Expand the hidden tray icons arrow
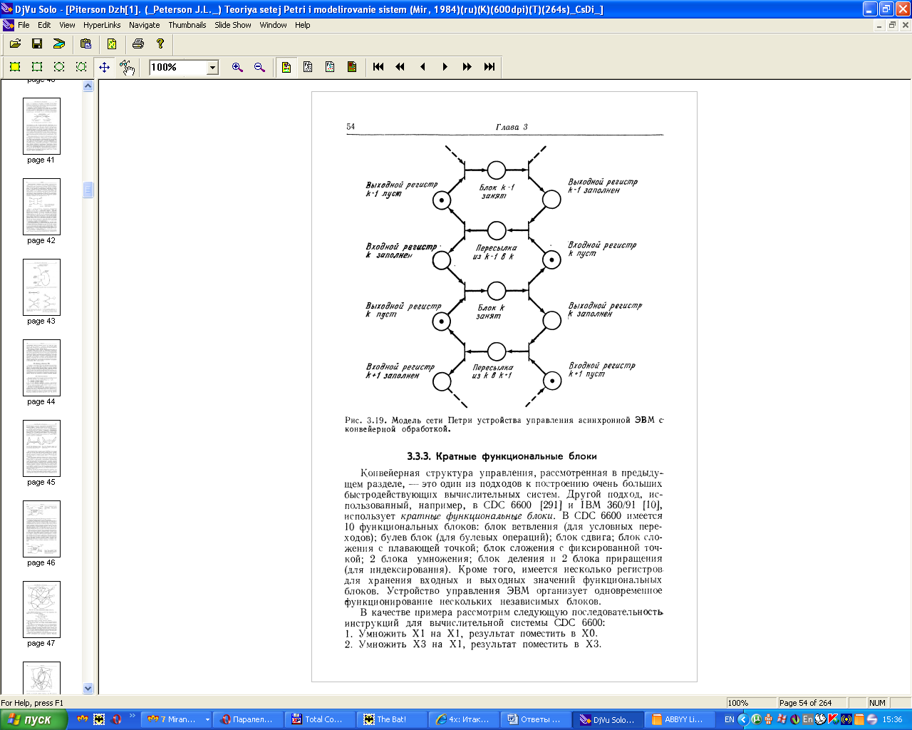This screenshot has width=912, height=730. [x=743, y=719]
